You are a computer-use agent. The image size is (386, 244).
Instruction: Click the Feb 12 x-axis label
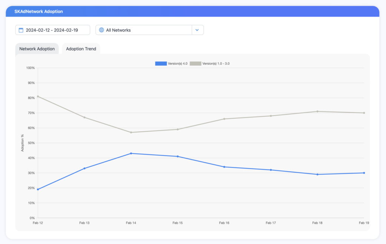click(38, 223)
